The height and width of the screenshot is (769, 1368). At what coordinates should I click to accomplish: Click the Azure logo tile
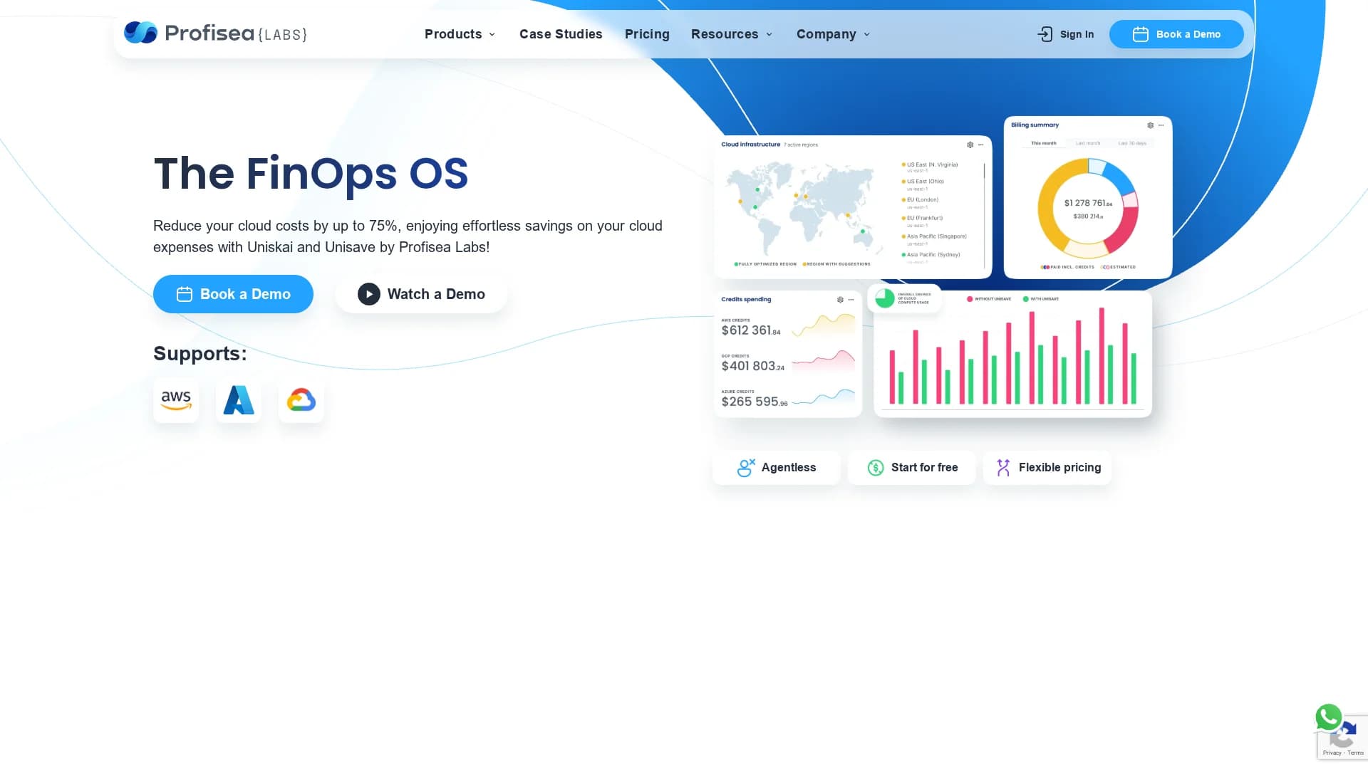239,400
